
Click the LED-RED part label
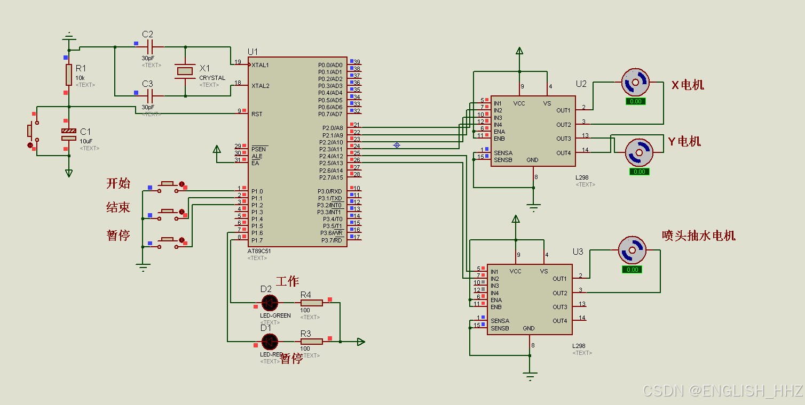pyautogui.click(x=271, y=354)
